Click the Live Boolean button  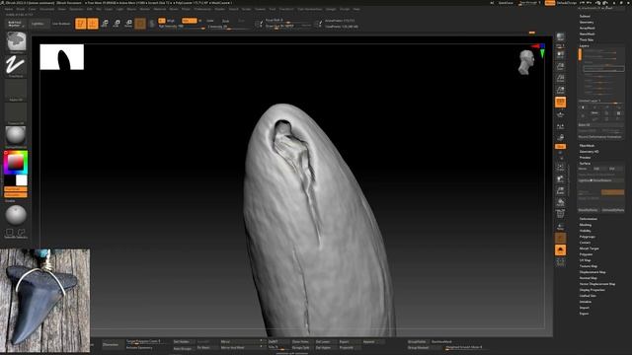click(61, 24)
